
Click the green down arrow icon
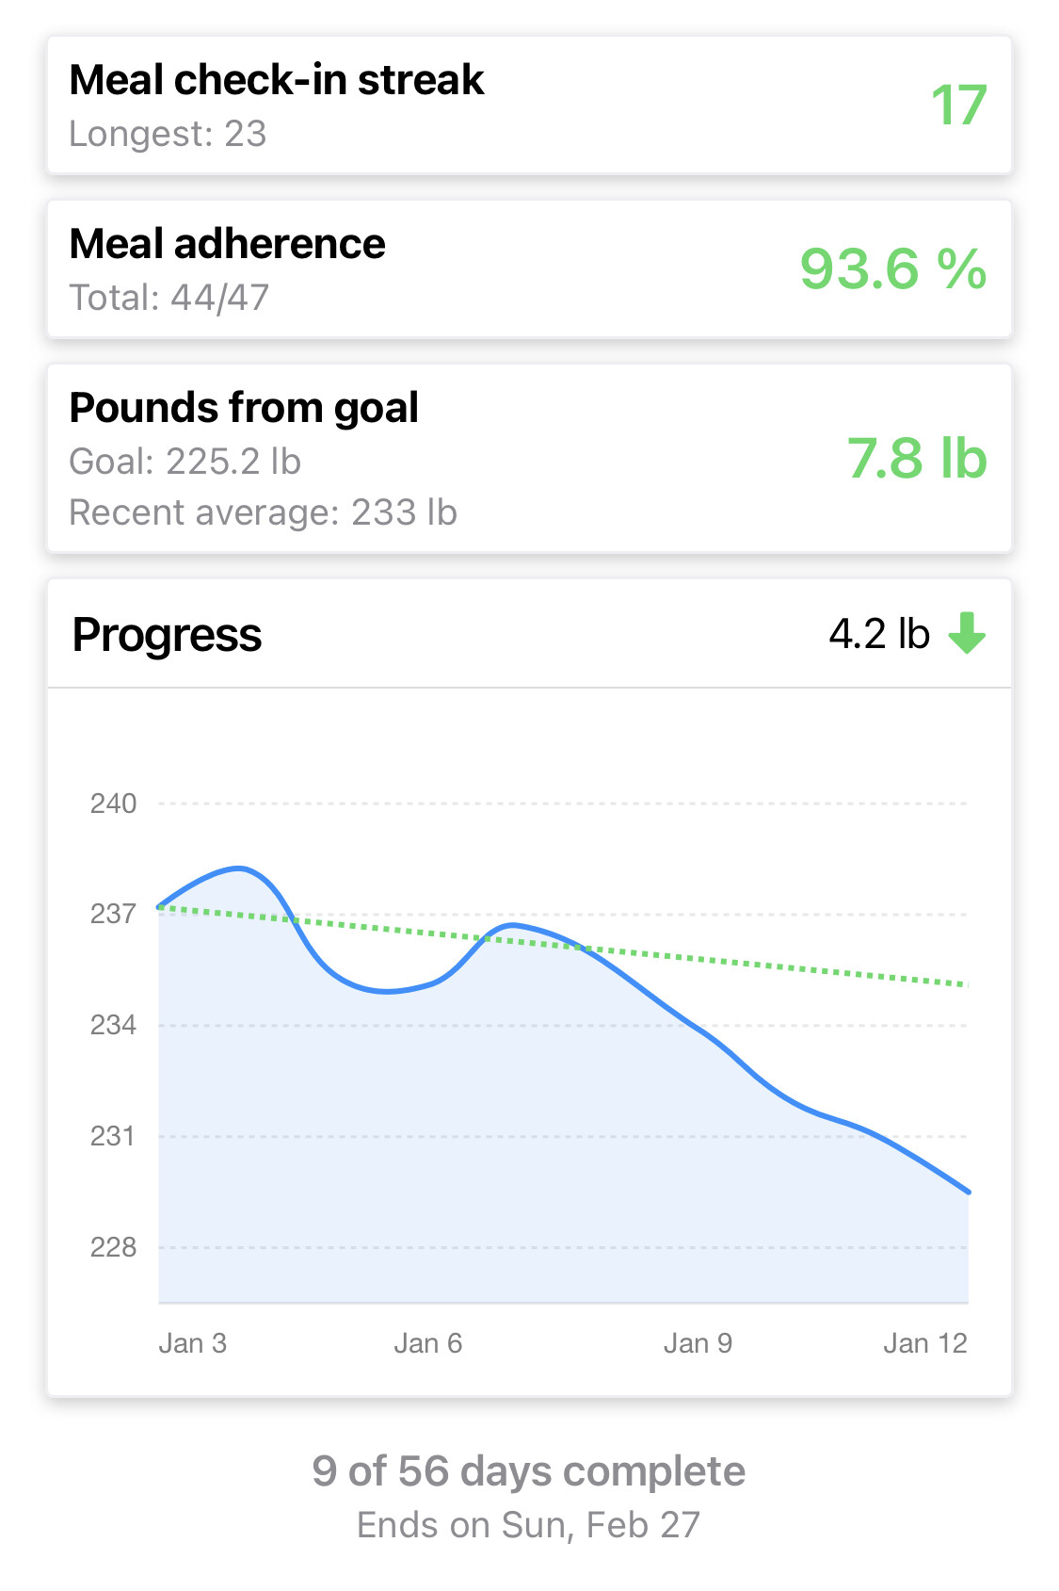(x=966, y=633)
